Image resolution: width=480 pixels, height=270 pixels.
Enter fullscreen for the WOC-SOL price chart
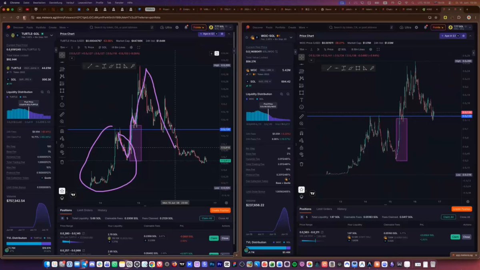(x=378, y=49)
